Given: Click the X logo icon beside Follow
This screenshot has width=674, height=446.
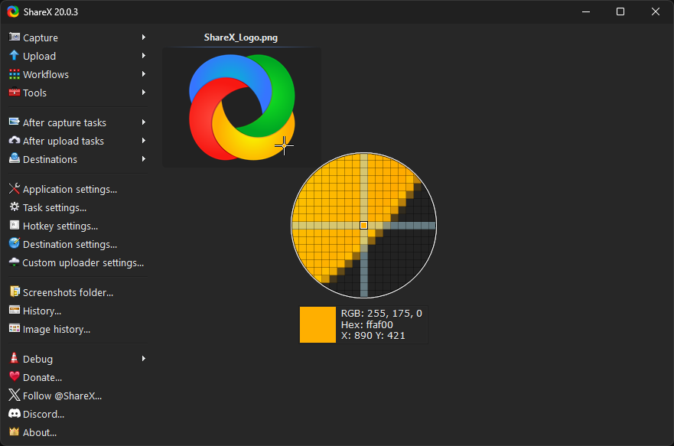Looking at the screenshot, I should pos(15,395).
